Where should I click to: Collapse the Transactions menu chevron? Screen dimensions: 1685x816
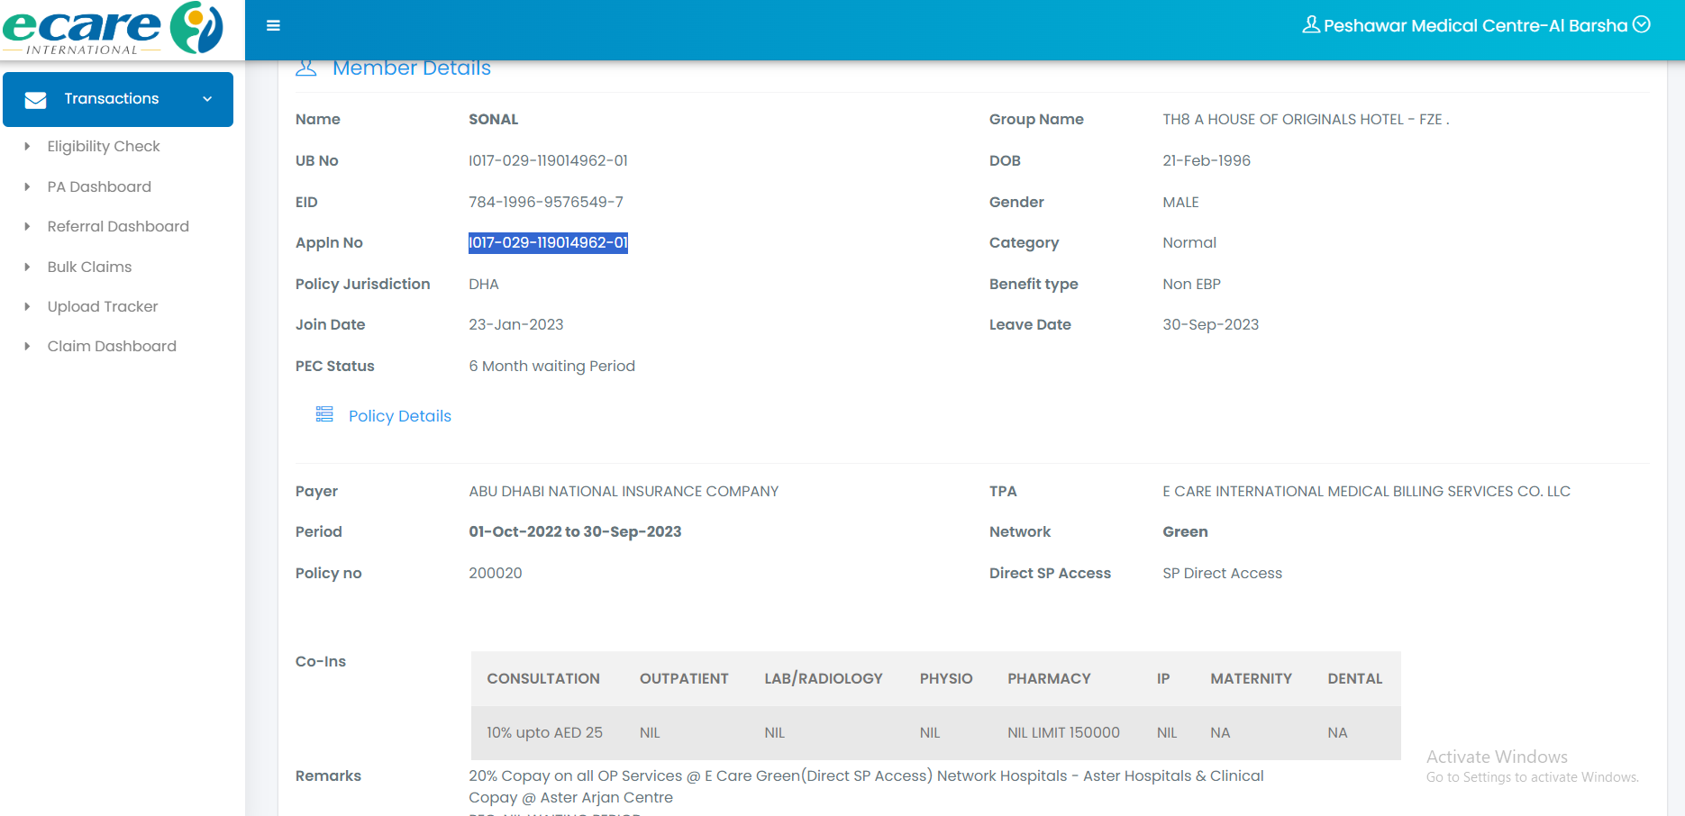pyautogui.click(x=207, y=99)
